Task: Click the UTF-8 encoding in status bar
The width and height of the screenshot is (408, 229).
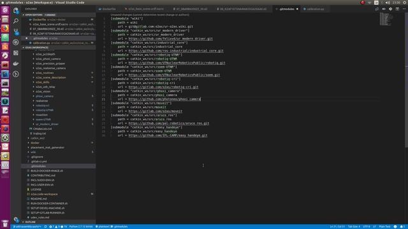Action: point(367,226)
